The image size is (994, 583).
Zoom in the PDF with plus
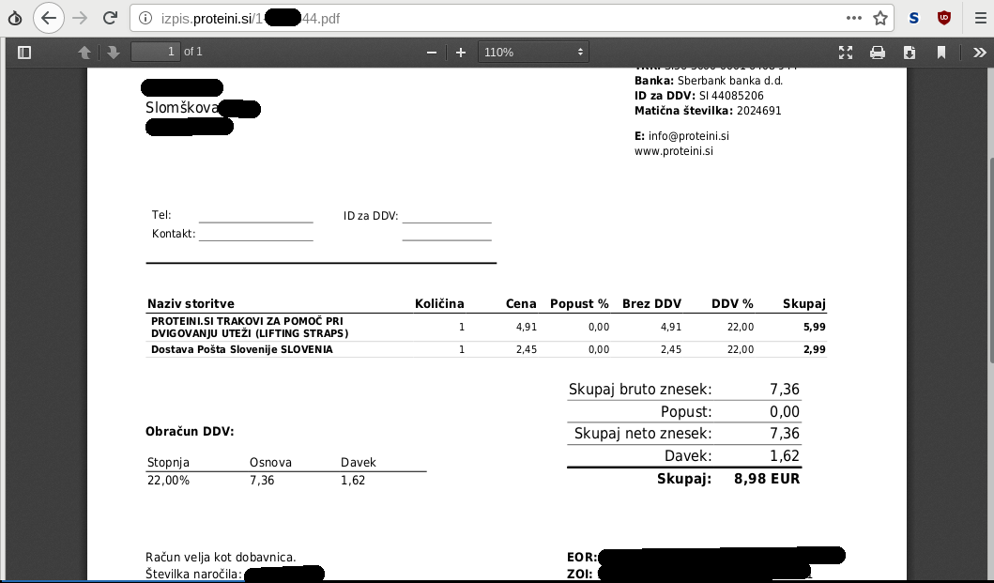[461, 52]
